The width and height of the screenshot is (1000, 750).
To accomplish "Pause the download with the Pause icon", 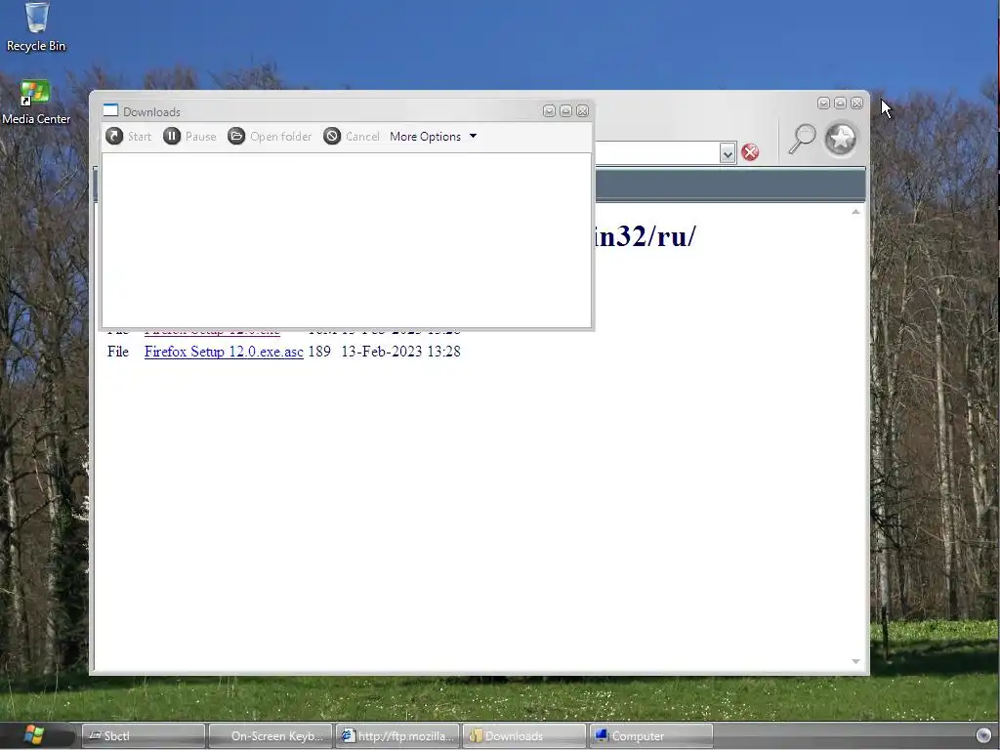I will (x=172, y=136).
